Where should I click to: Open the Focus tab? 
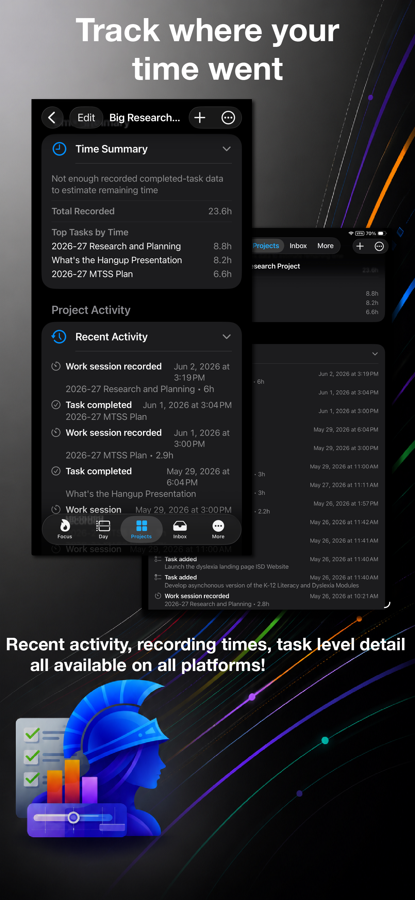point(65,529)
